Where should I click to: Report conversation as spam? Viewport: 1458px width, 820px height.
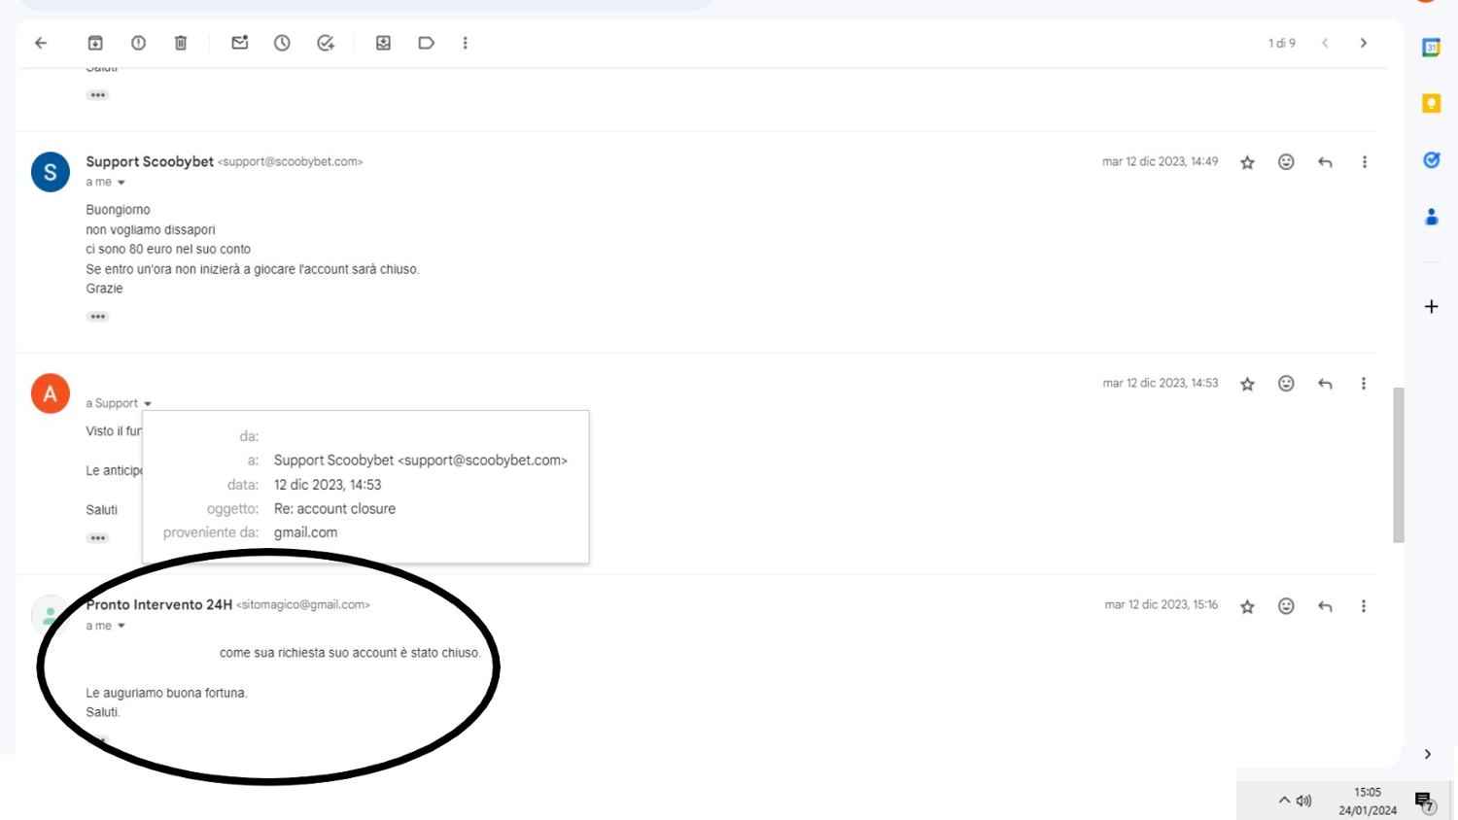click(x=138, y=43)
